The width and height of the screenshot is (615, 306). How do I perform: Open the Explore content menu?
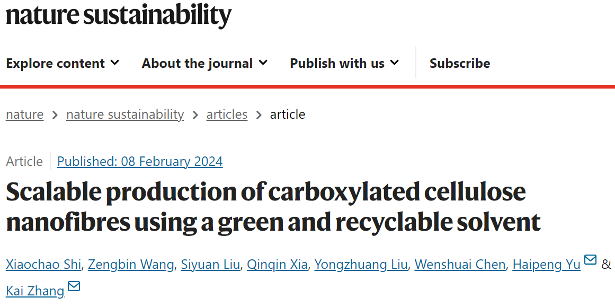55,64
